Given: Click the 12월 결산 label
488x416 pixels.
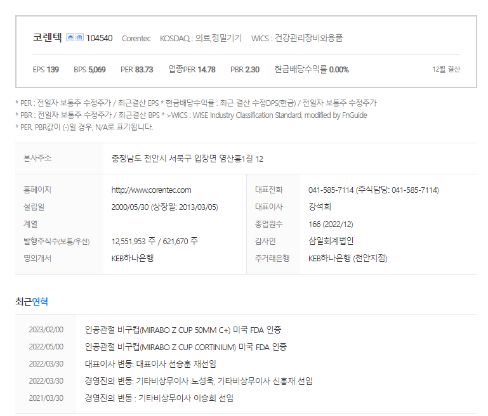Looking at the screenshot, I should click(x=446, y=69).
